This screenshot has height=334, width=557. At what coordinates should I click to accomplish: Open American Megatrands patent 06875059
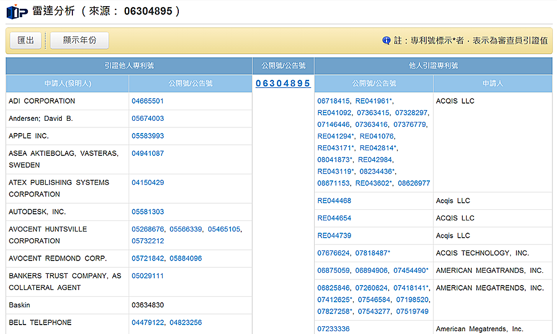334,270
